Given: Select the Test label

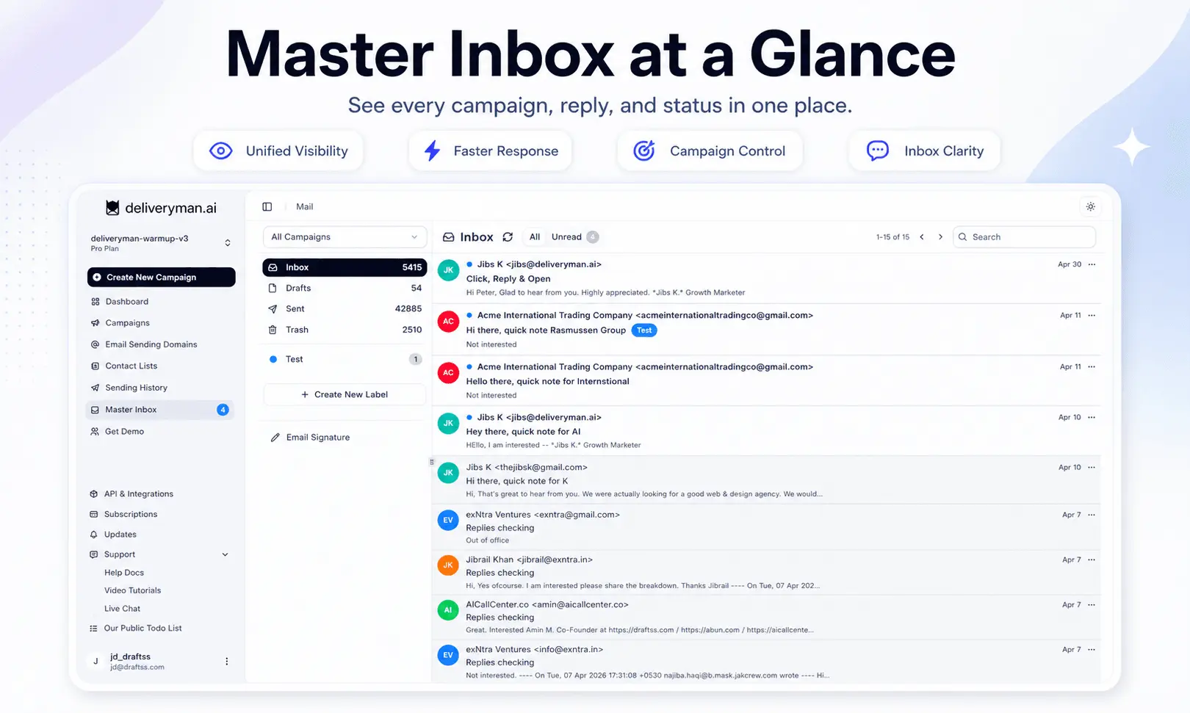Looking at the screenshot, I should tap(345, 360).
